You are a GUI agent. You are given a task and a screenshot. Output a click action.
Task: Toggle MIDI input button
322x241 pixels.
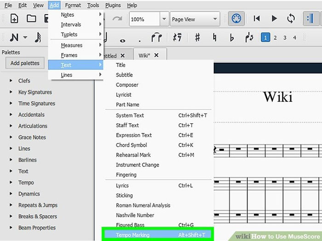point(236,19)
